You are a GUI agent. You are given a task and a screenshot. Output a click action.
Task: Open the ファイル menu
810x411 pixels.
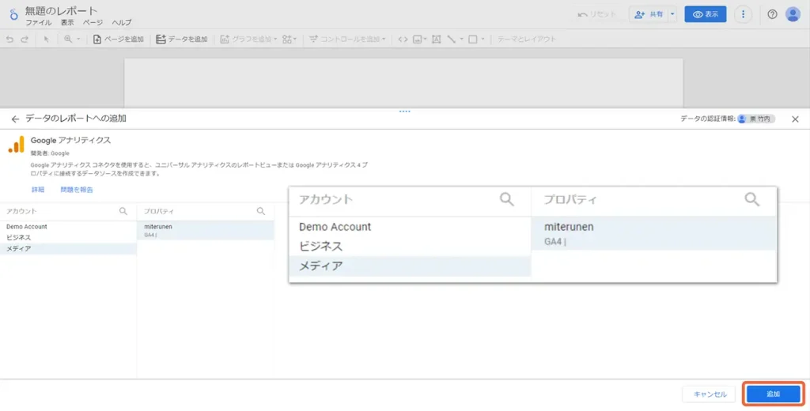pyautogui.click(x=38, y=23)
